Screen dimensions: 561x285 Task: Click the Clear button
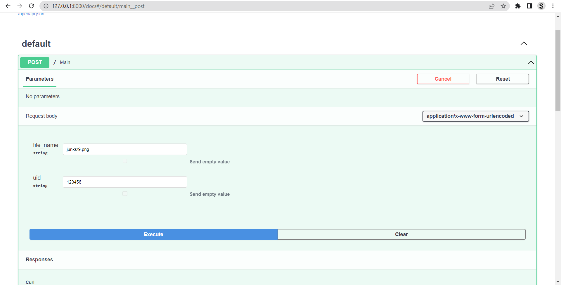[401, 234]
